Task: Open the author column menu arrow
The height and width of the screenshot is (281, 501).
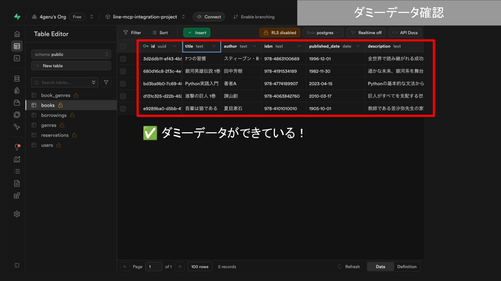Action: (x=254, y=46)
